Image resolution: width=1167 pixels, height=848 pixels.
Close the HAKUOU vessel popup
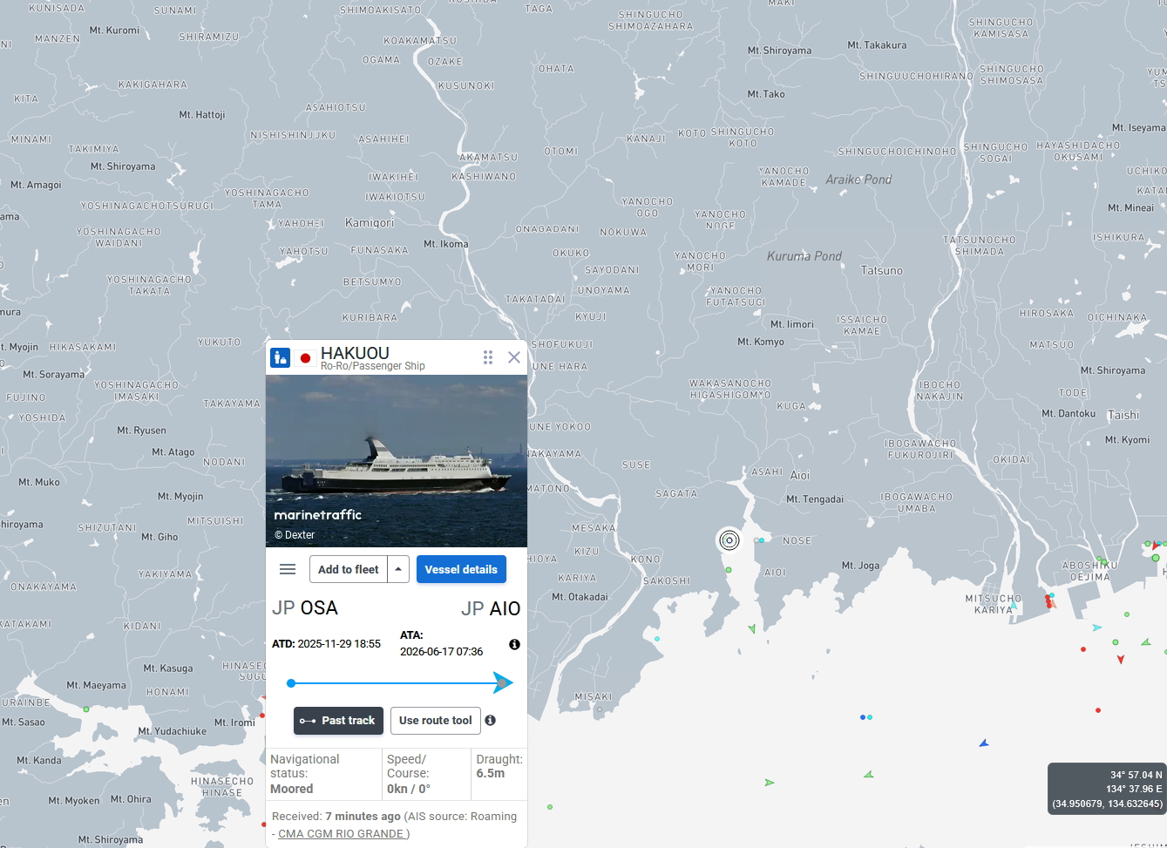click(x=514, y=357)
